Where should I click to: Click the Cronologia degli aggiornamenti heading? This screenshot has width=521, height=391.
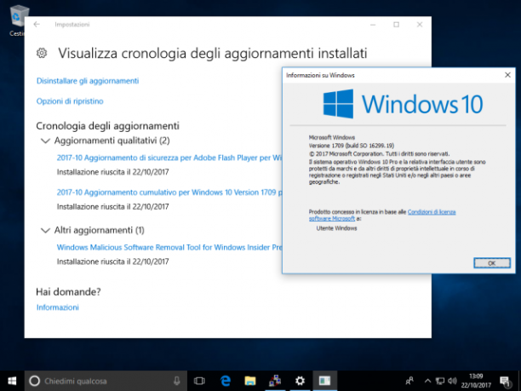click(107, 126)
